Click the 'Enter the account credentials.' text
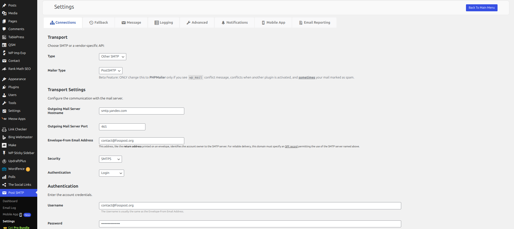Image resolution: width=514 pixels, height=229 pixels. [x=70, y=195]
